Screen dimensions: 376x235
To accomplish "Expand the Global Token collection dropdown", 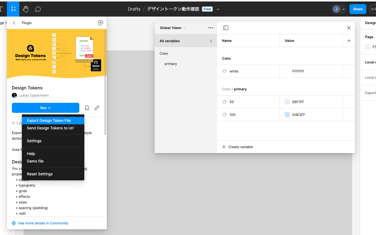I will click(185, 27).
